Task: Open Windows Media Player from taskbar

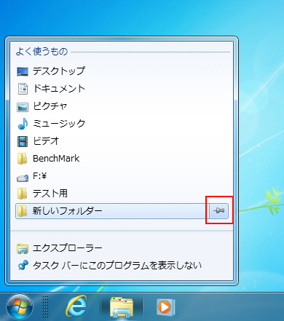Action: pyautogui.click(x=166, y=307)
